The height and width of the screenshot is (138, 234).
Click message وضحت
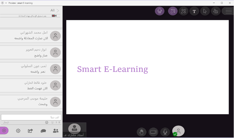tap(43, 104)
